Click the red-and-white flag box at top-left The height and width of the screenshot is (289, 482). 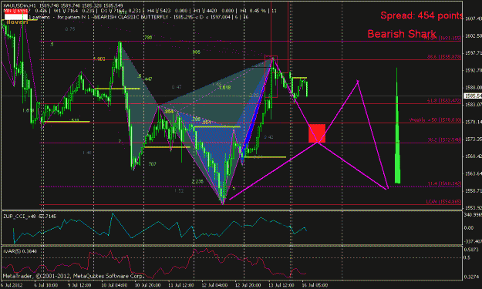click(16, 14)
